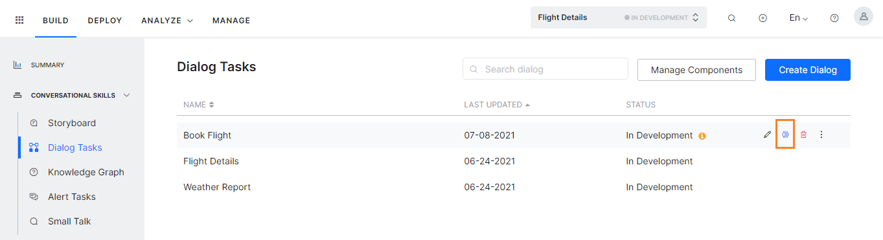Click the orange info icon beside In Development

pyautogui.click(x=702, y=136)
